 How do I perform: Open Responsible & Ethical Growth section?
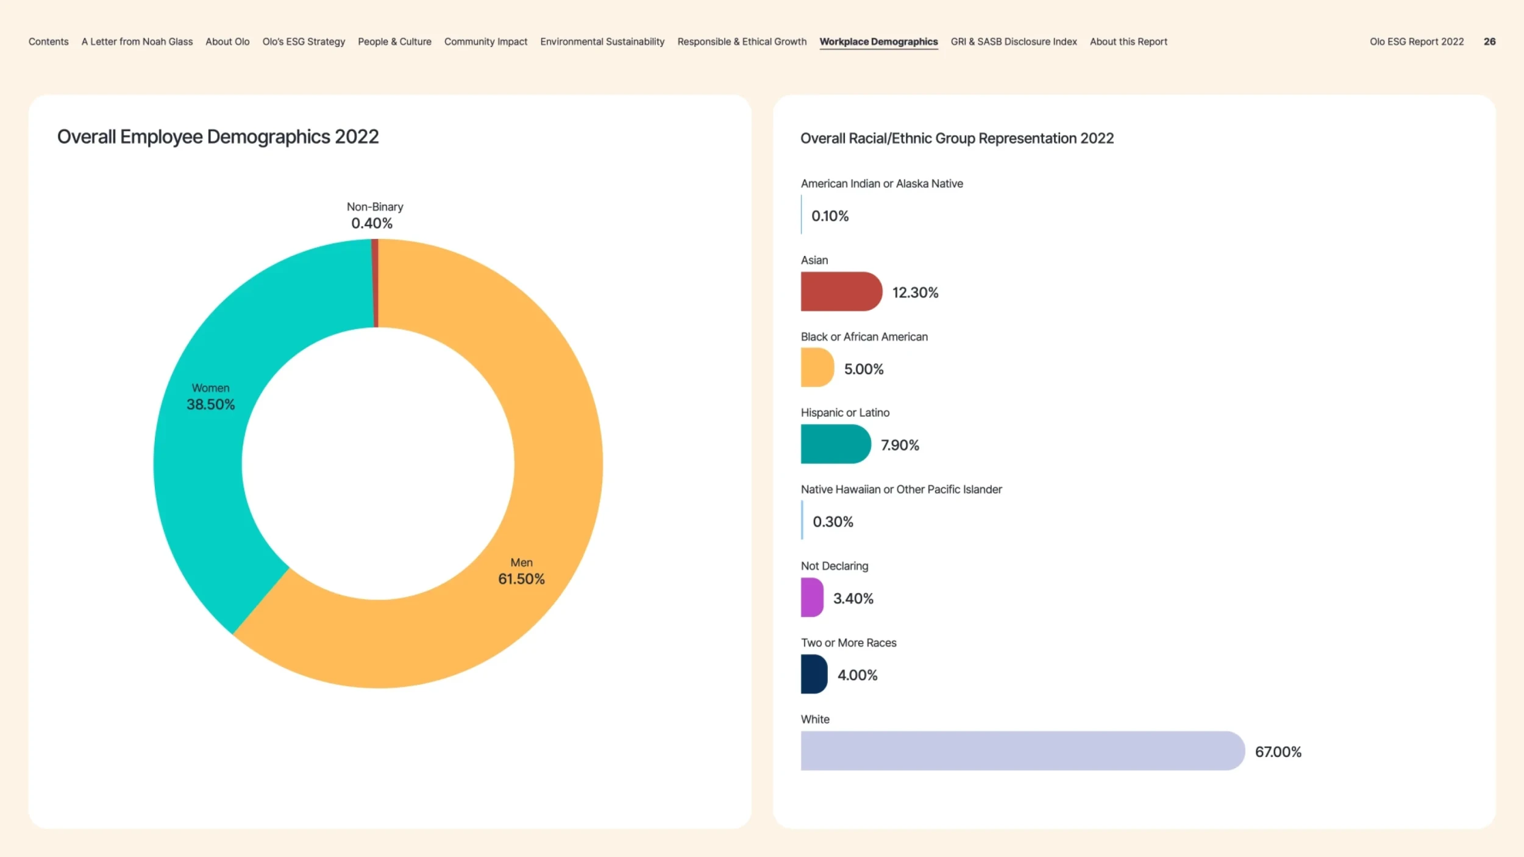[x=742, y=41]
